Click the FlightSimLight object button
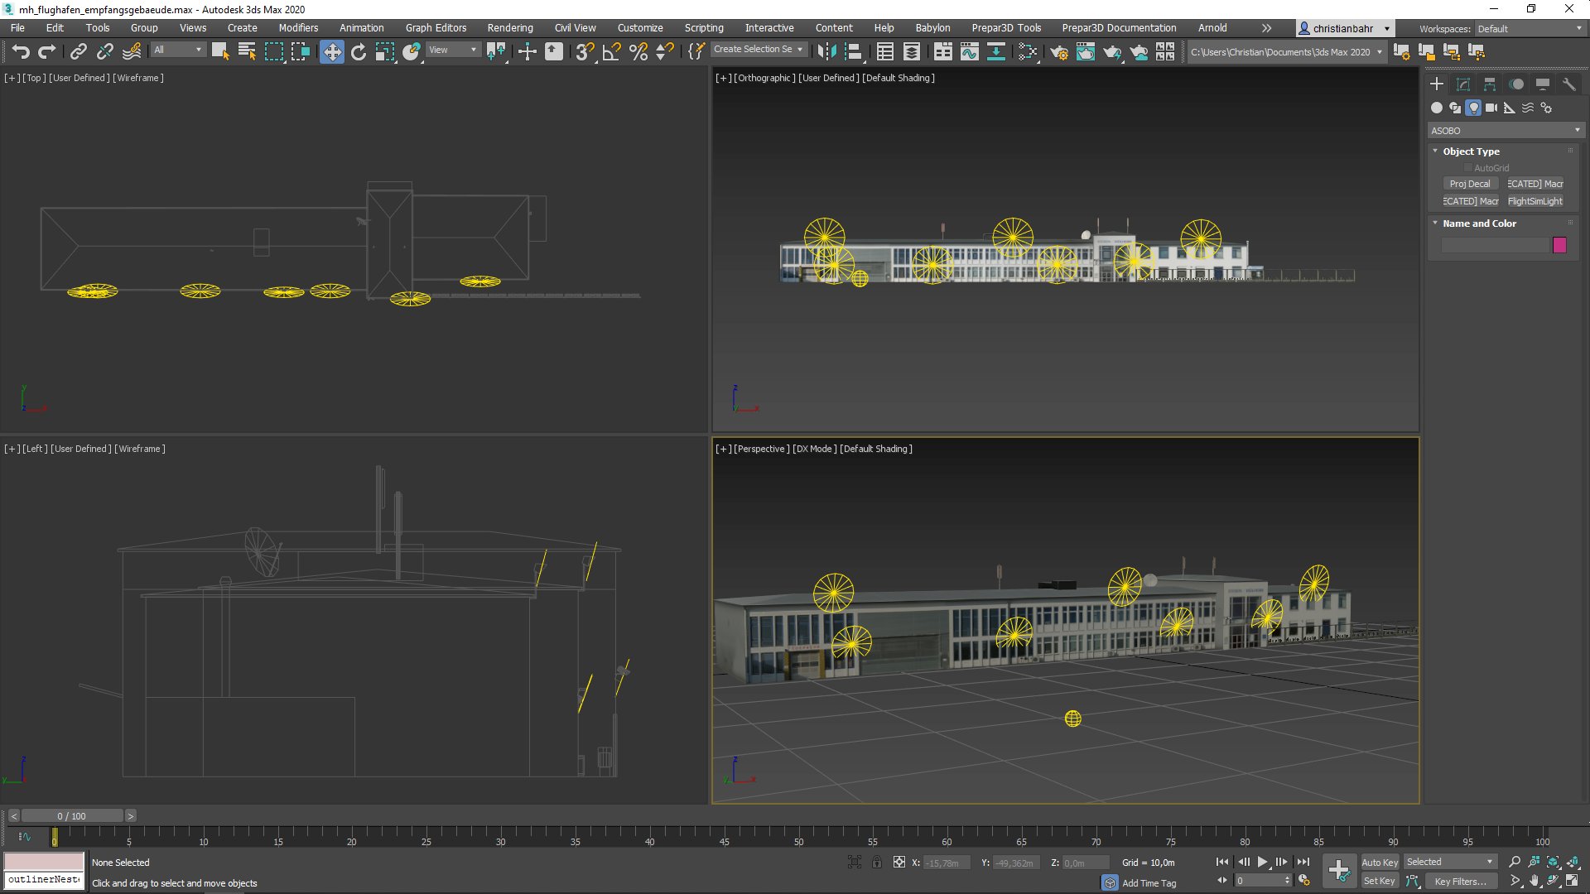The image size is (1590, 894). point(1535,201)
